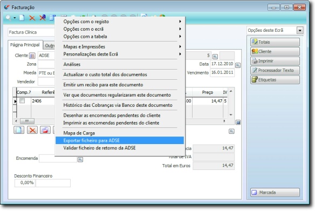Screen dimensions: 315x211
Task: Click the Encomenda input field
Action: tap(58, 158)
